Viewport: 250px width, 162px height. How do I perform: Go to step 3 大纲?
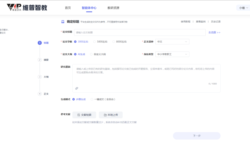[x=43, y=77]
